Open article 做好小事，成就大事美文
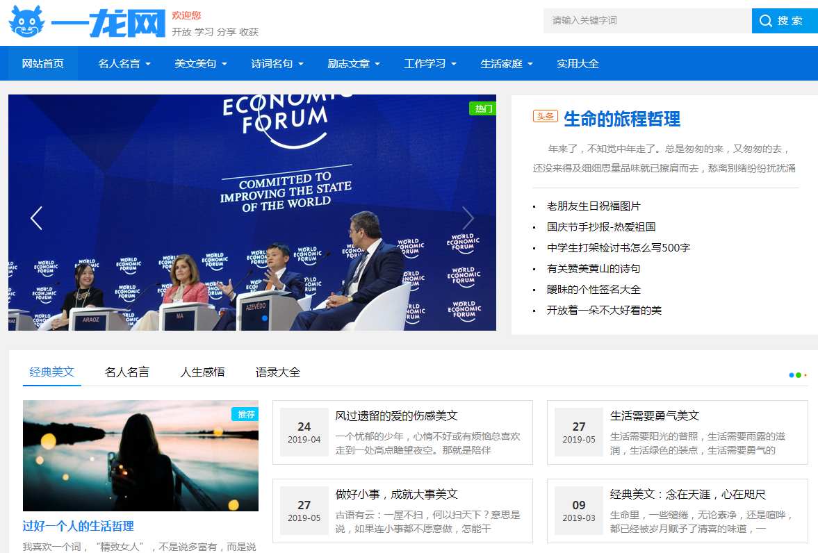818x553 pixels. (396, 494)
